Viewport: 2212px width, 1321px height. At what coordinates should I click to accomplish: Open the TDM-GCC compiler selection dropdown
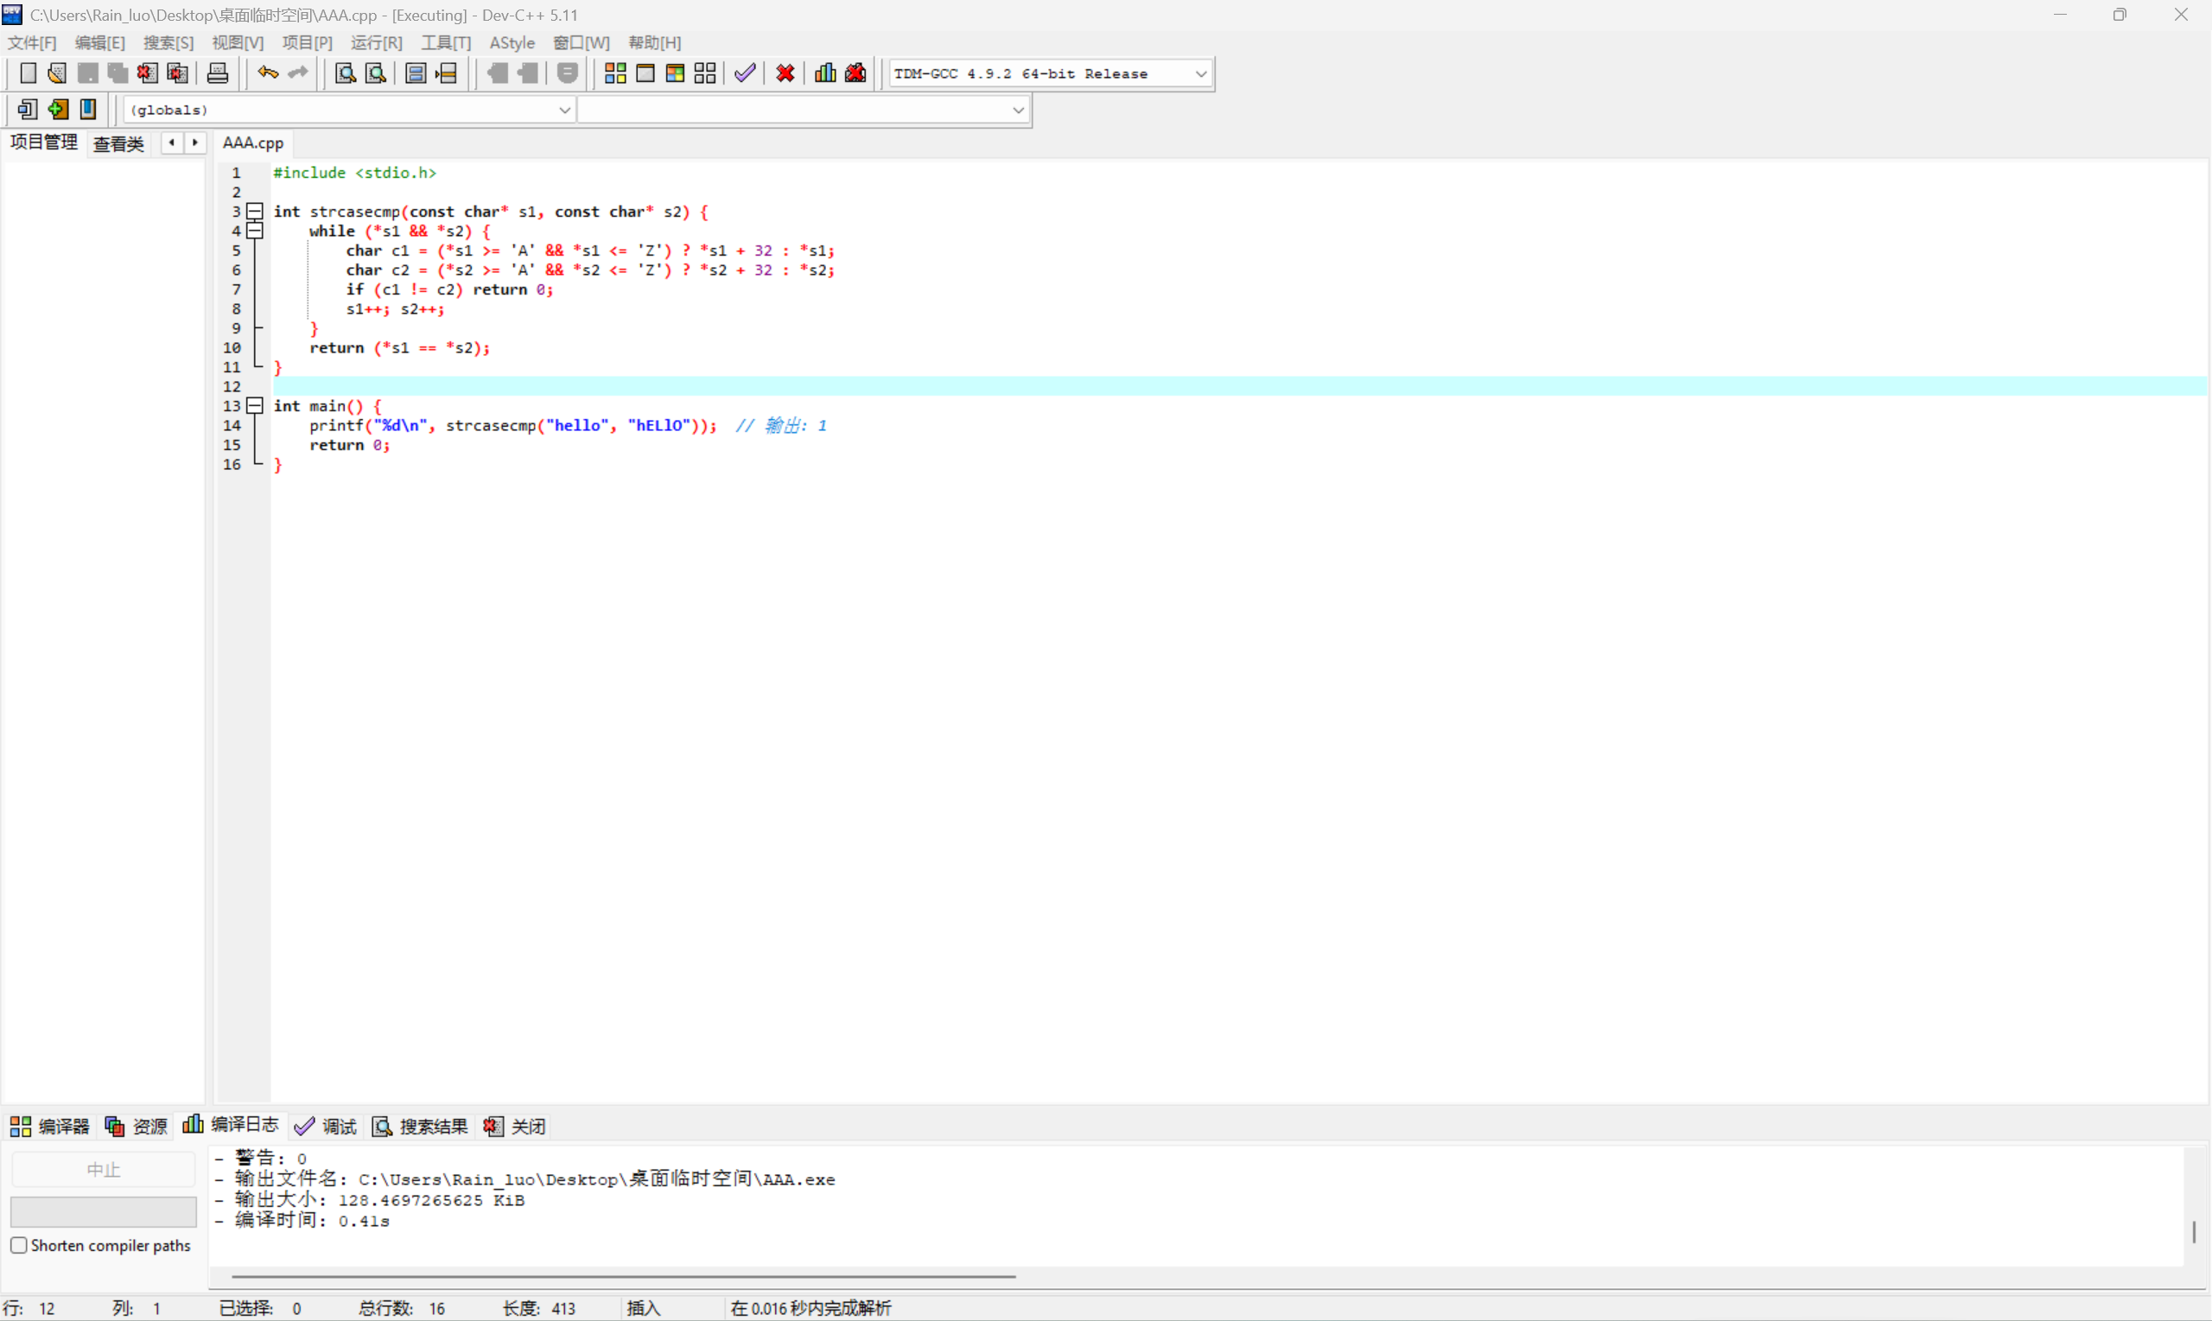[1200, 74]
